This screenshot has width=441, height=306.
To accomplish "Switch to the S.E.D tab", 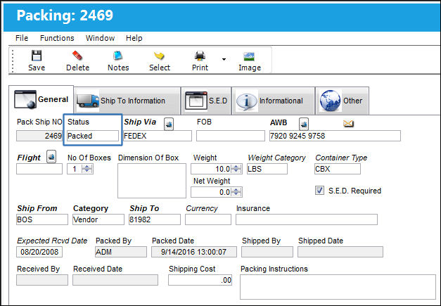I will (x=206, y=101).
